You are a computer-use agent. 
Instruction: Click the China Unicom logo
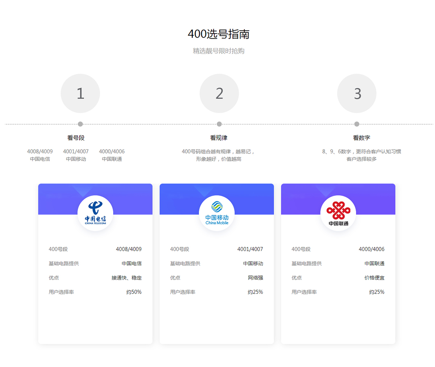338,213
